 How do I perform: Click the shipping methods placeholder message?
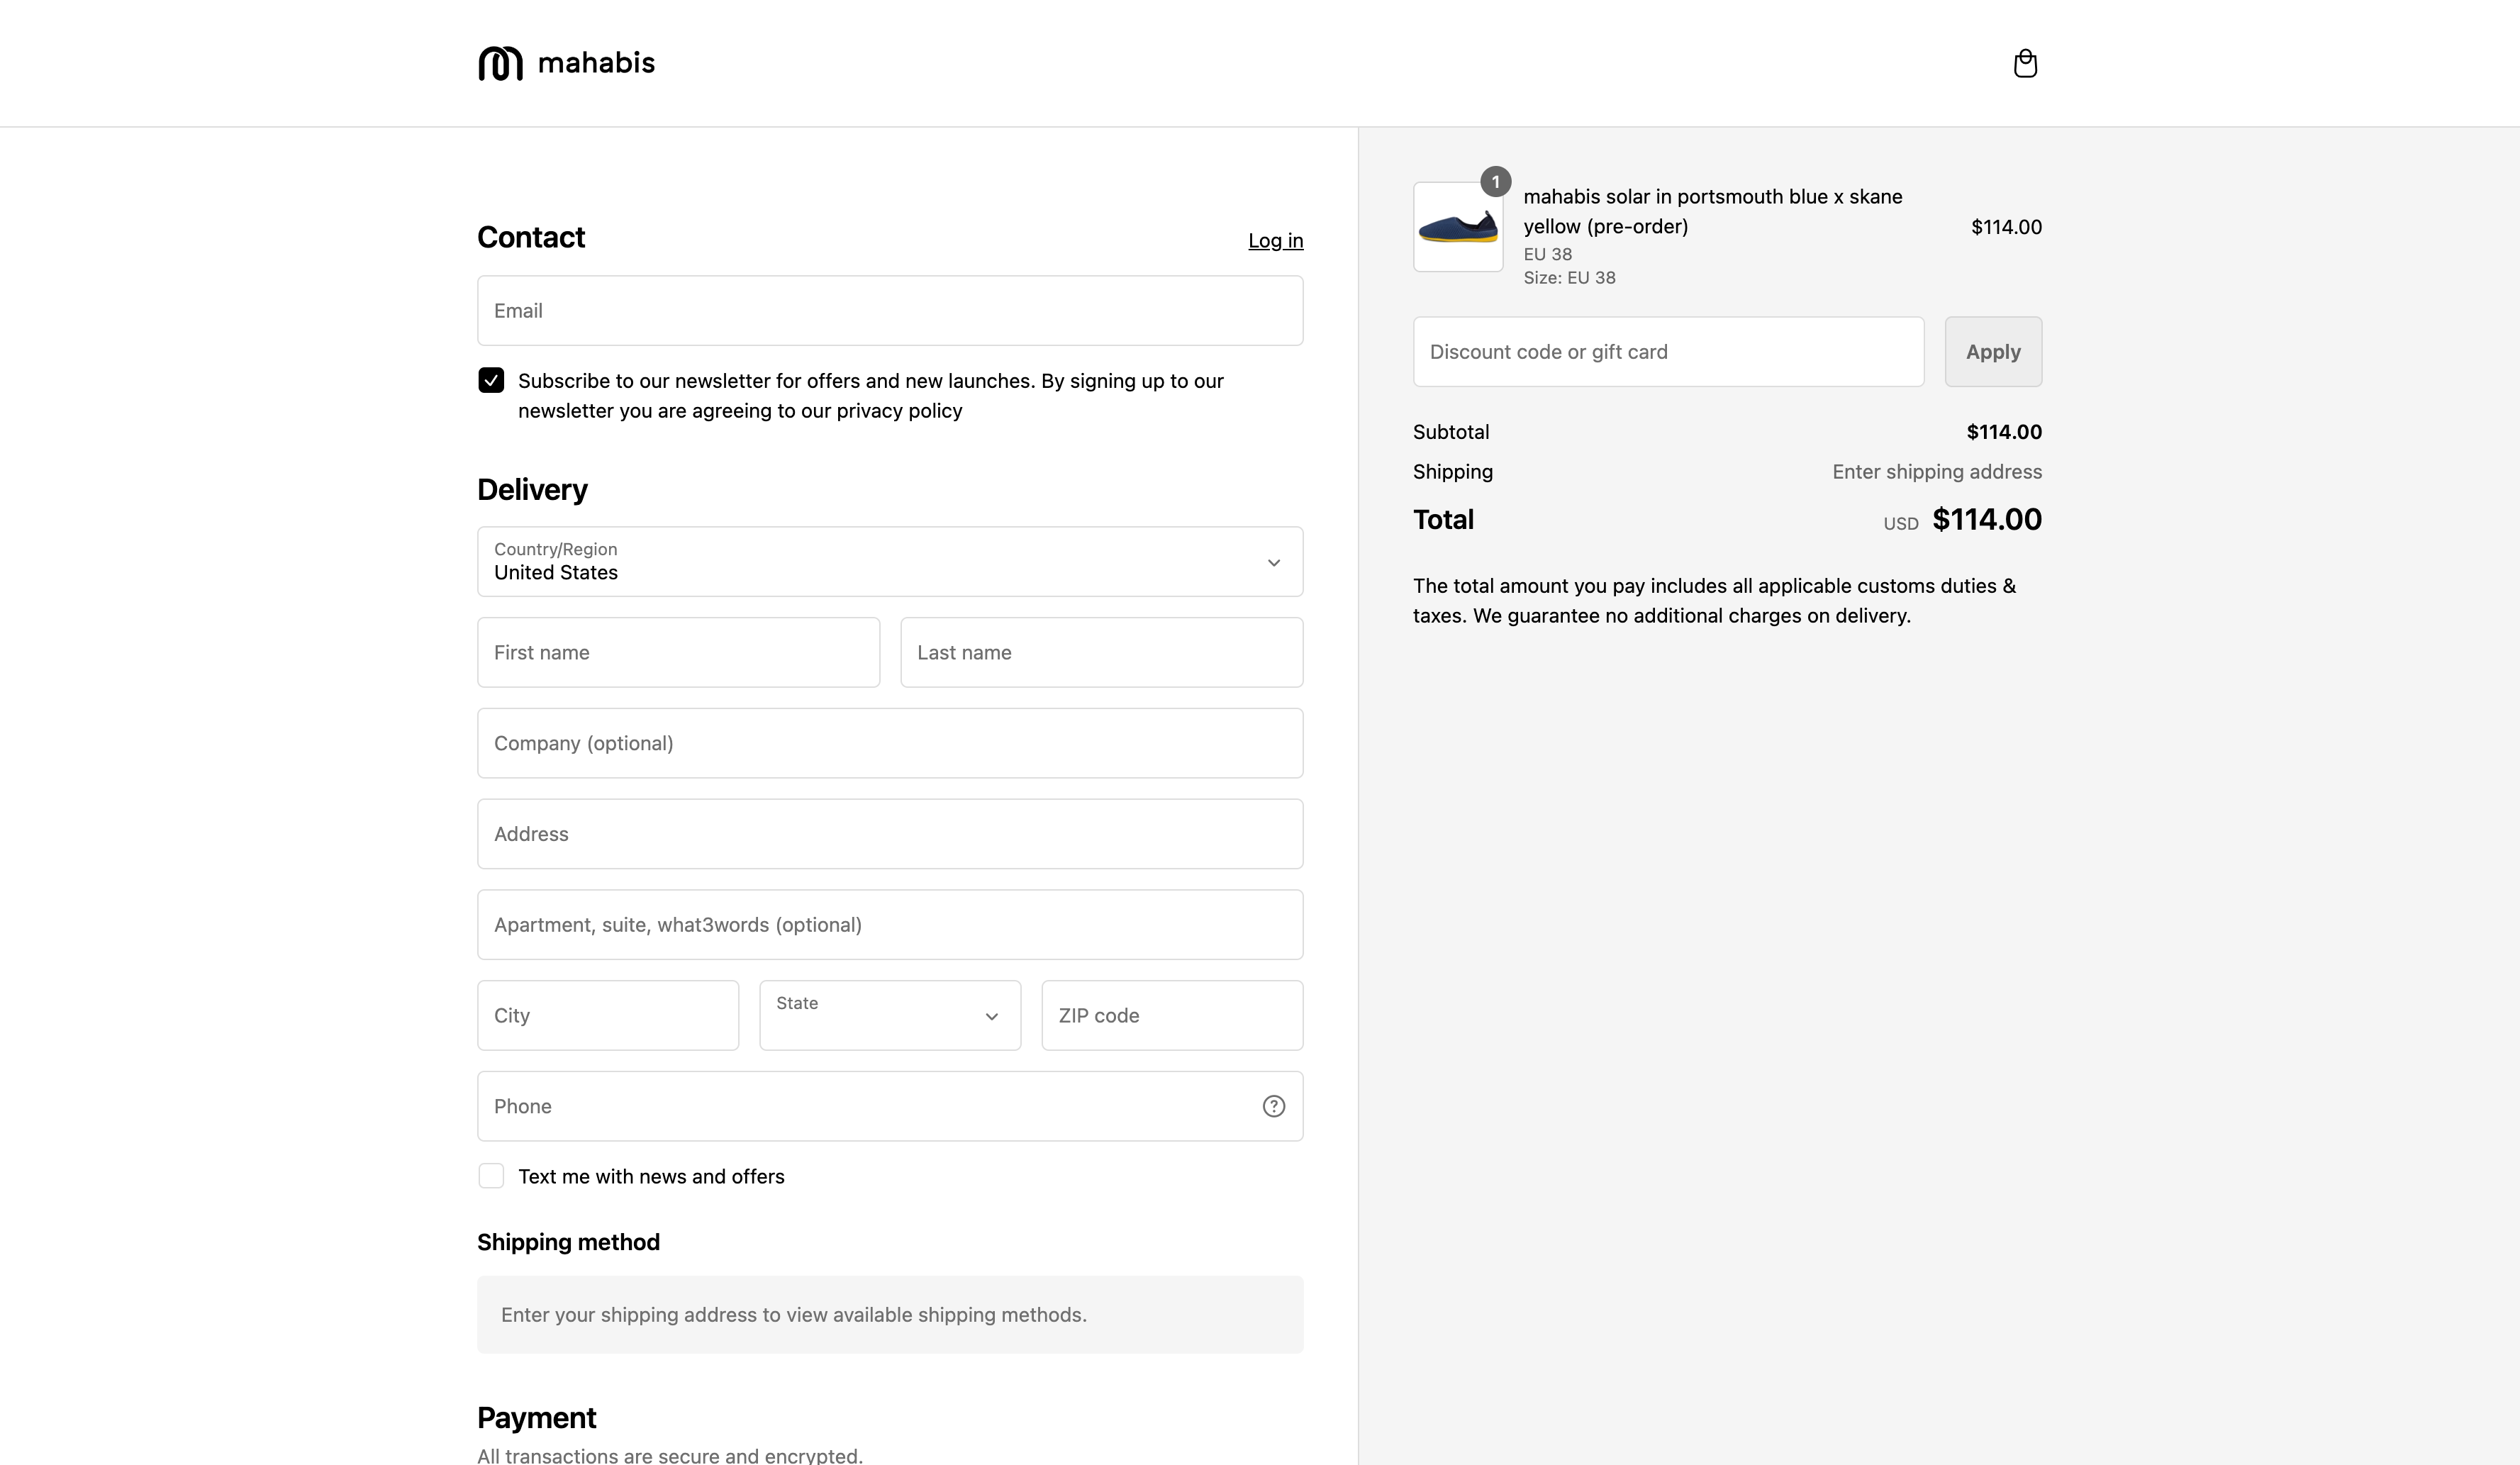(890, 1315)
